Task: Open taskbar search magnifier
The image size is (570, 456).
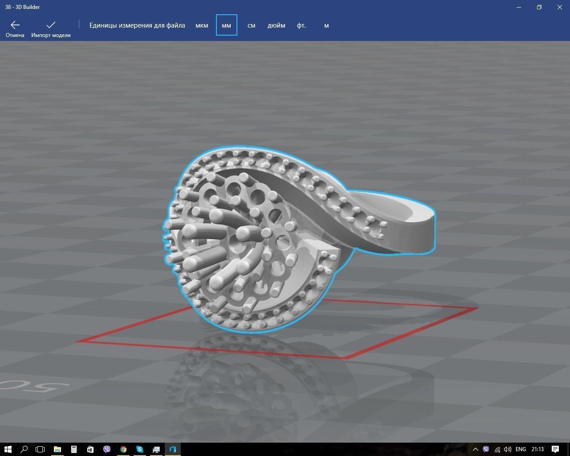Action: click(x=24, y=449)
